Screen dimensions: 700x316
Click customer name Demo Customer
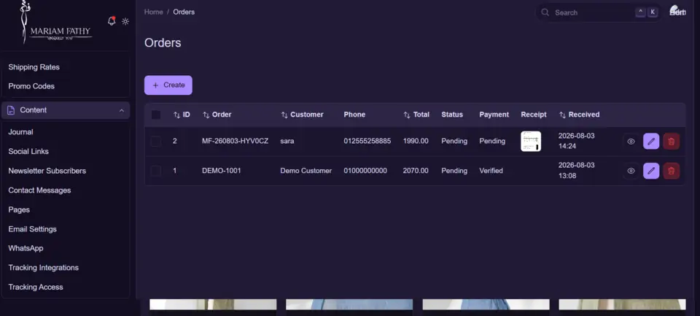tap(306, 171)
